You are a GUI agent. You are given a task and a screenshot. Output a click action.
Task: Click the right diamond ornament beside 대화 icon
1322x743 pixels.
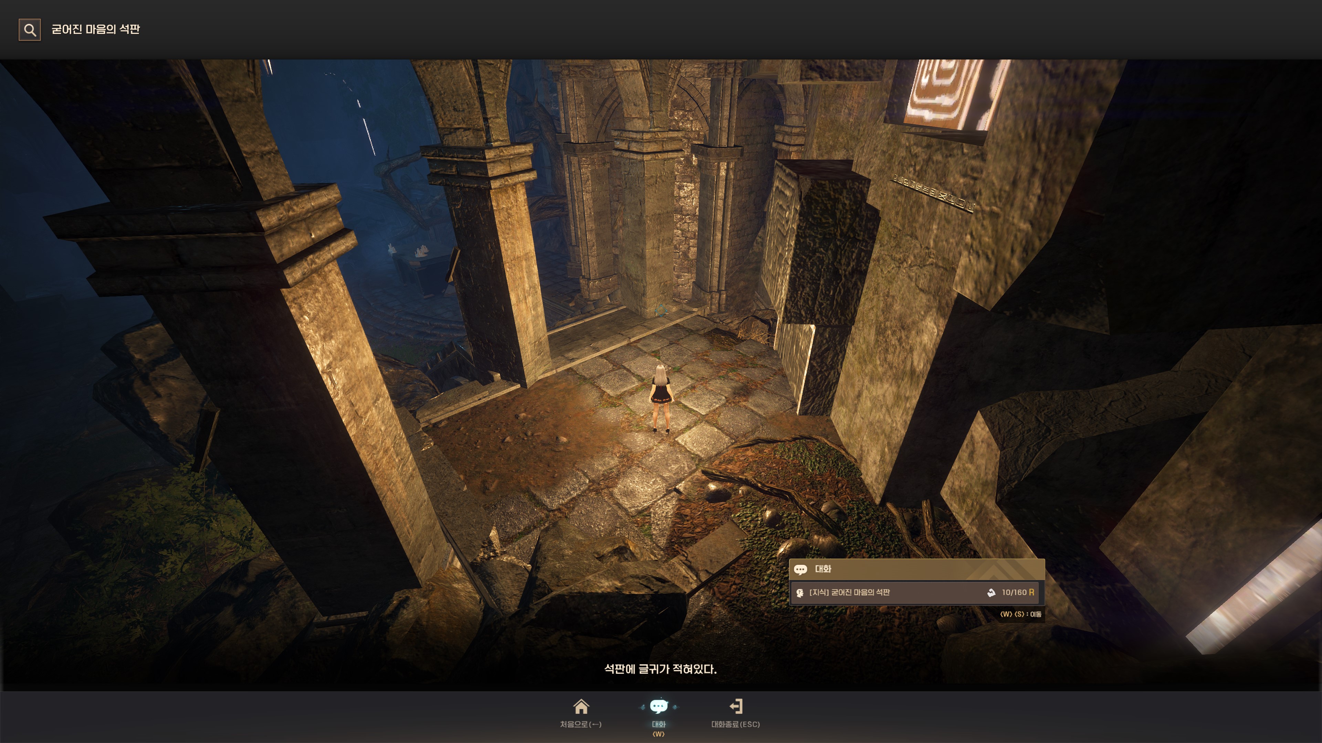675,707
